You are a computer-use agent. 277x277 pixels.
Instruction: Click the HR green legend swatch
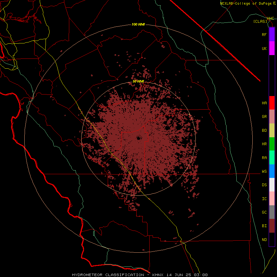272,144
